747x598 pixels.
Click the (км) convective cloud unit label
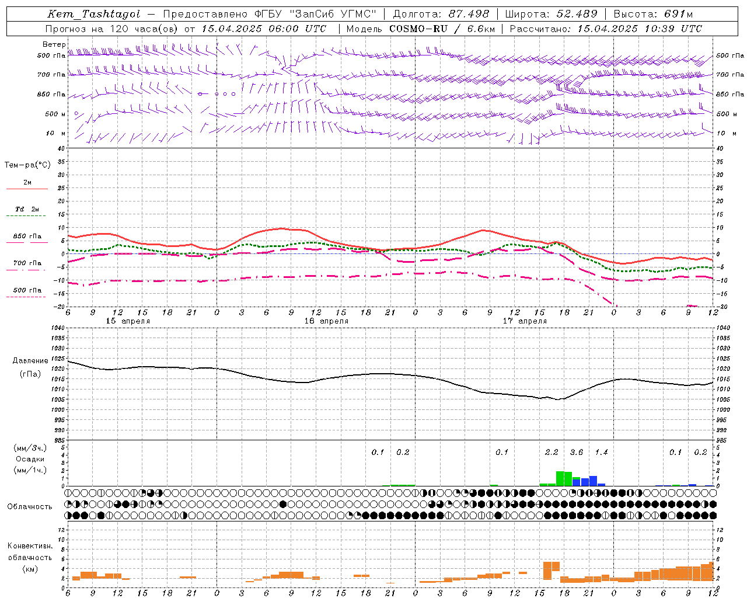[x=30, y=569]
